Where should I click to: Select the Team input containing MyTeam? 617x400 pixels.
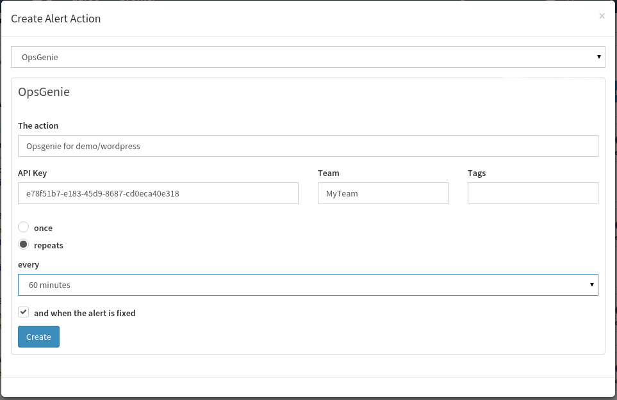[x=383, y=193]
